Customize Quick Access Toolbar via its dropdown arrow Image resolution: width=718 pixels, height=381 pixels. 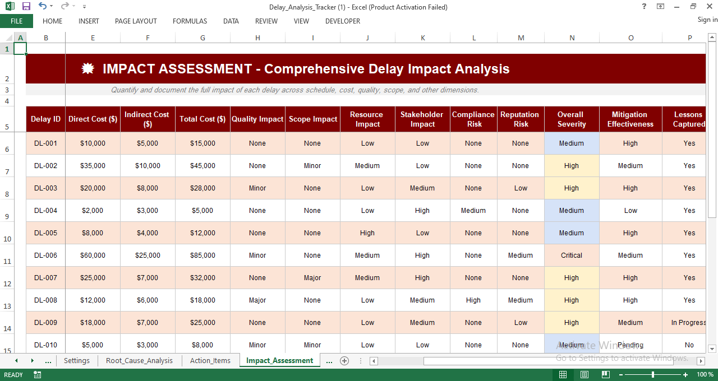point(84,6)
